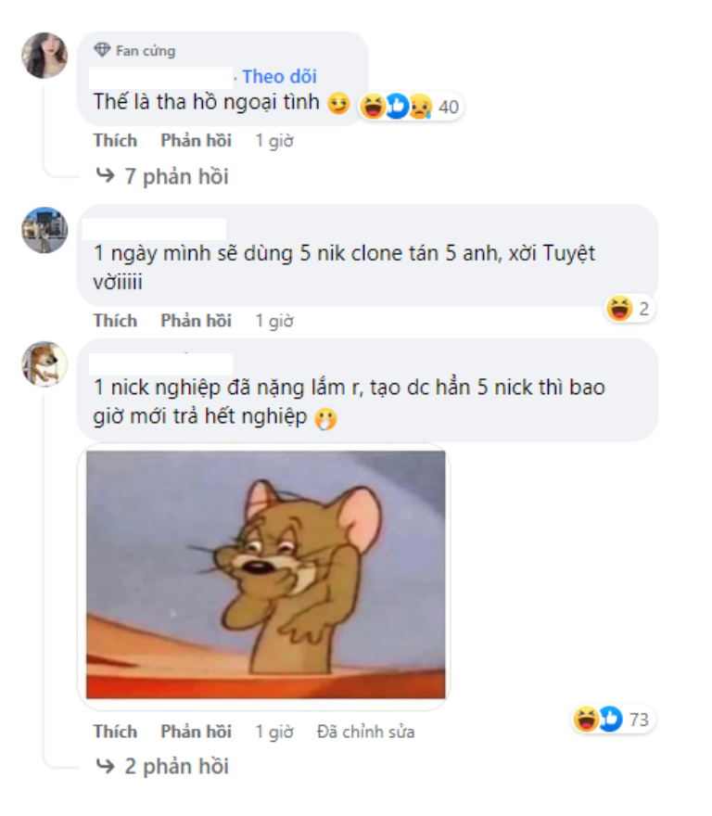Click the haha reaction icon on the first comment
This screenshot has width=712, height=816.
(x=374, y=106)
